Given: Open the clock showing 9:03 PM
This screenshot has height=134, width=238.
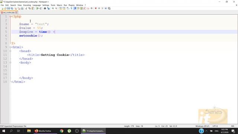Looking at the screenshot, I should point(225,131).
